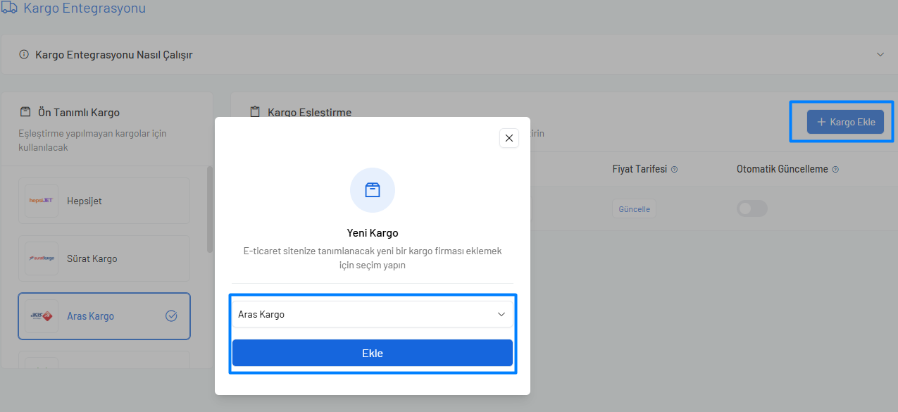Click the box icon beside Ön Tanımlı Kargo
The height and width of the screenshot is (412, 898).
25,112
